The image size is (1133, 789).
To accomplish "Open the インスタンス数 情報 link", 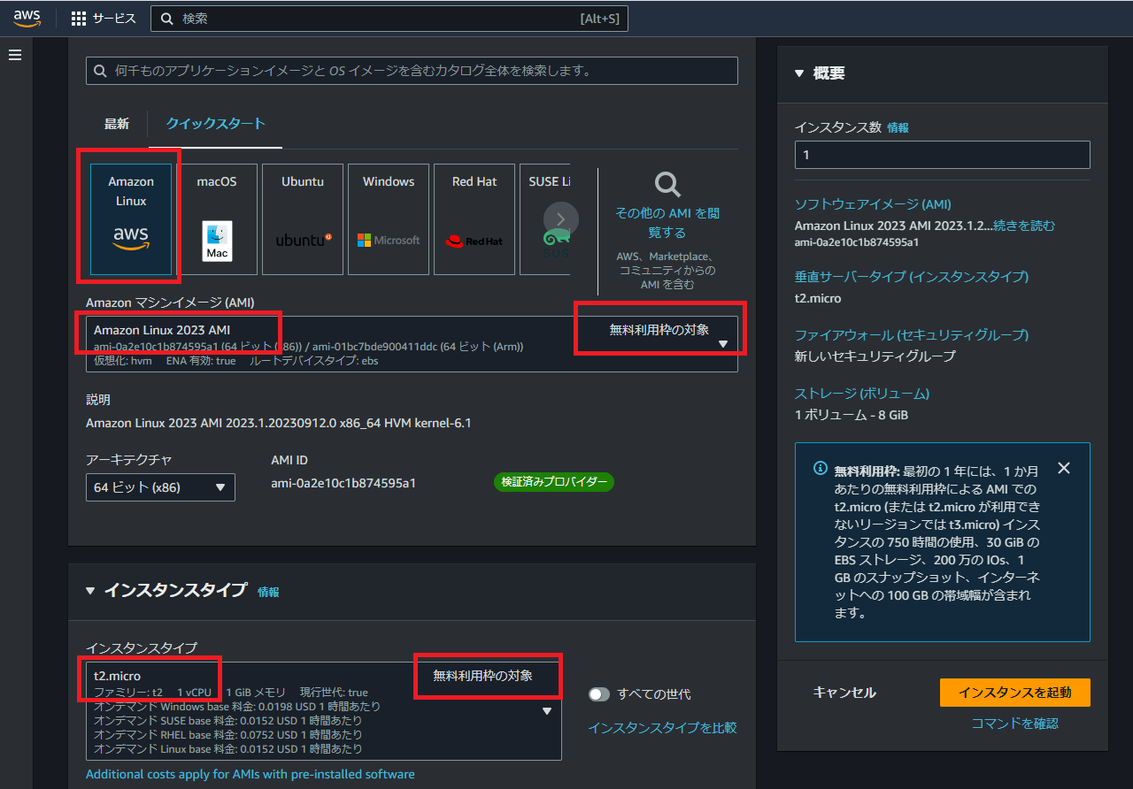I will [898, 127].
